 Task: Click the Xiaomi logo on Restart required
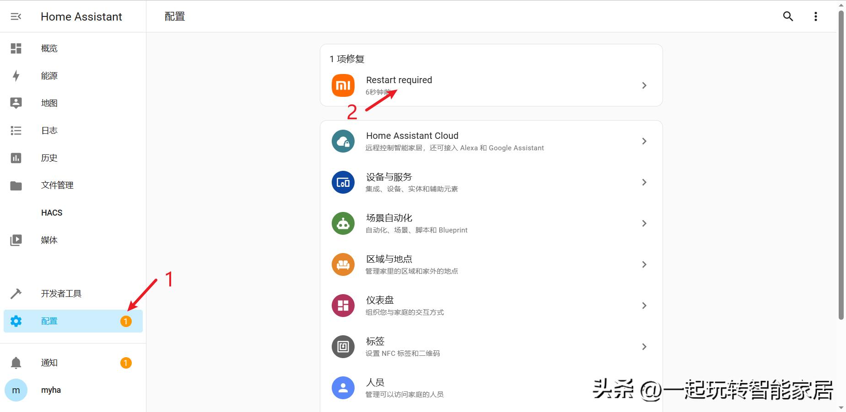[x=343, y=85]
